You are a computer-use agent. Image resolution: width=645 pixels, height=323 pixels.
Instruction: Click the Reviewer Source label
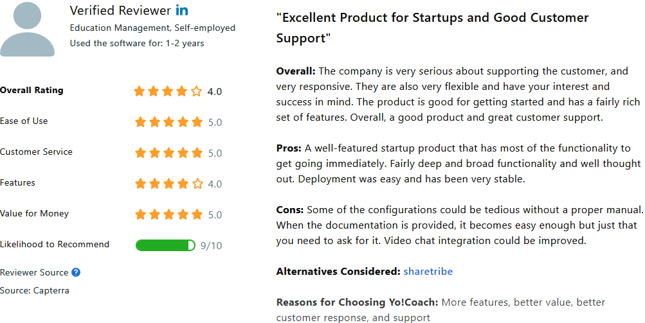[34, 272]
